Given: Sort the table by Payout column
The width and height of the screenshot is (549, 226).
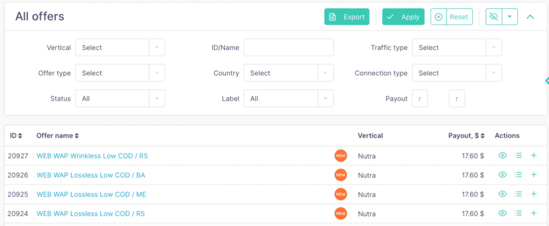Looking at the screenshot, I should [466, 136].
